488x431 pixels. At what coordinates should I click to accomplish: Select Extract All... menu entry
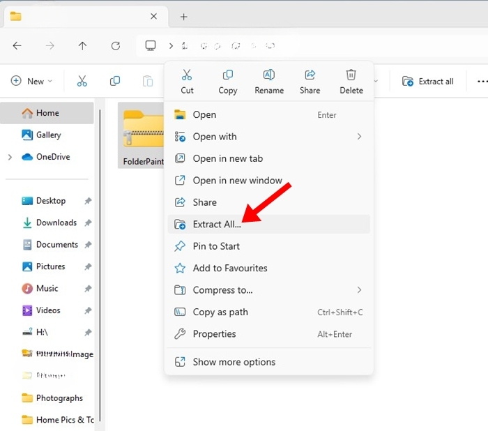[269, 225]
